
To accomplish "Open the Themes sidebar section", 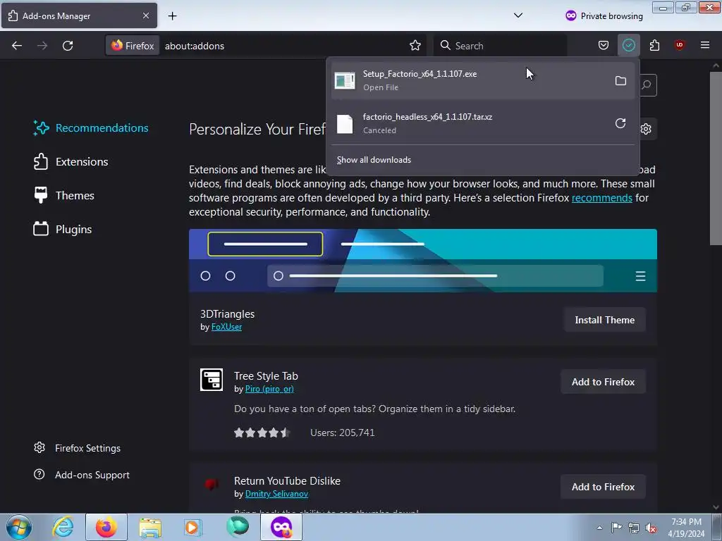I will click(x=64, y=196).
